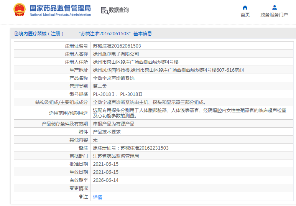The height and width of the screenshot is (206, 296).
Task: Click the document icon before 境内医疗器械
Action: [16, 34]
